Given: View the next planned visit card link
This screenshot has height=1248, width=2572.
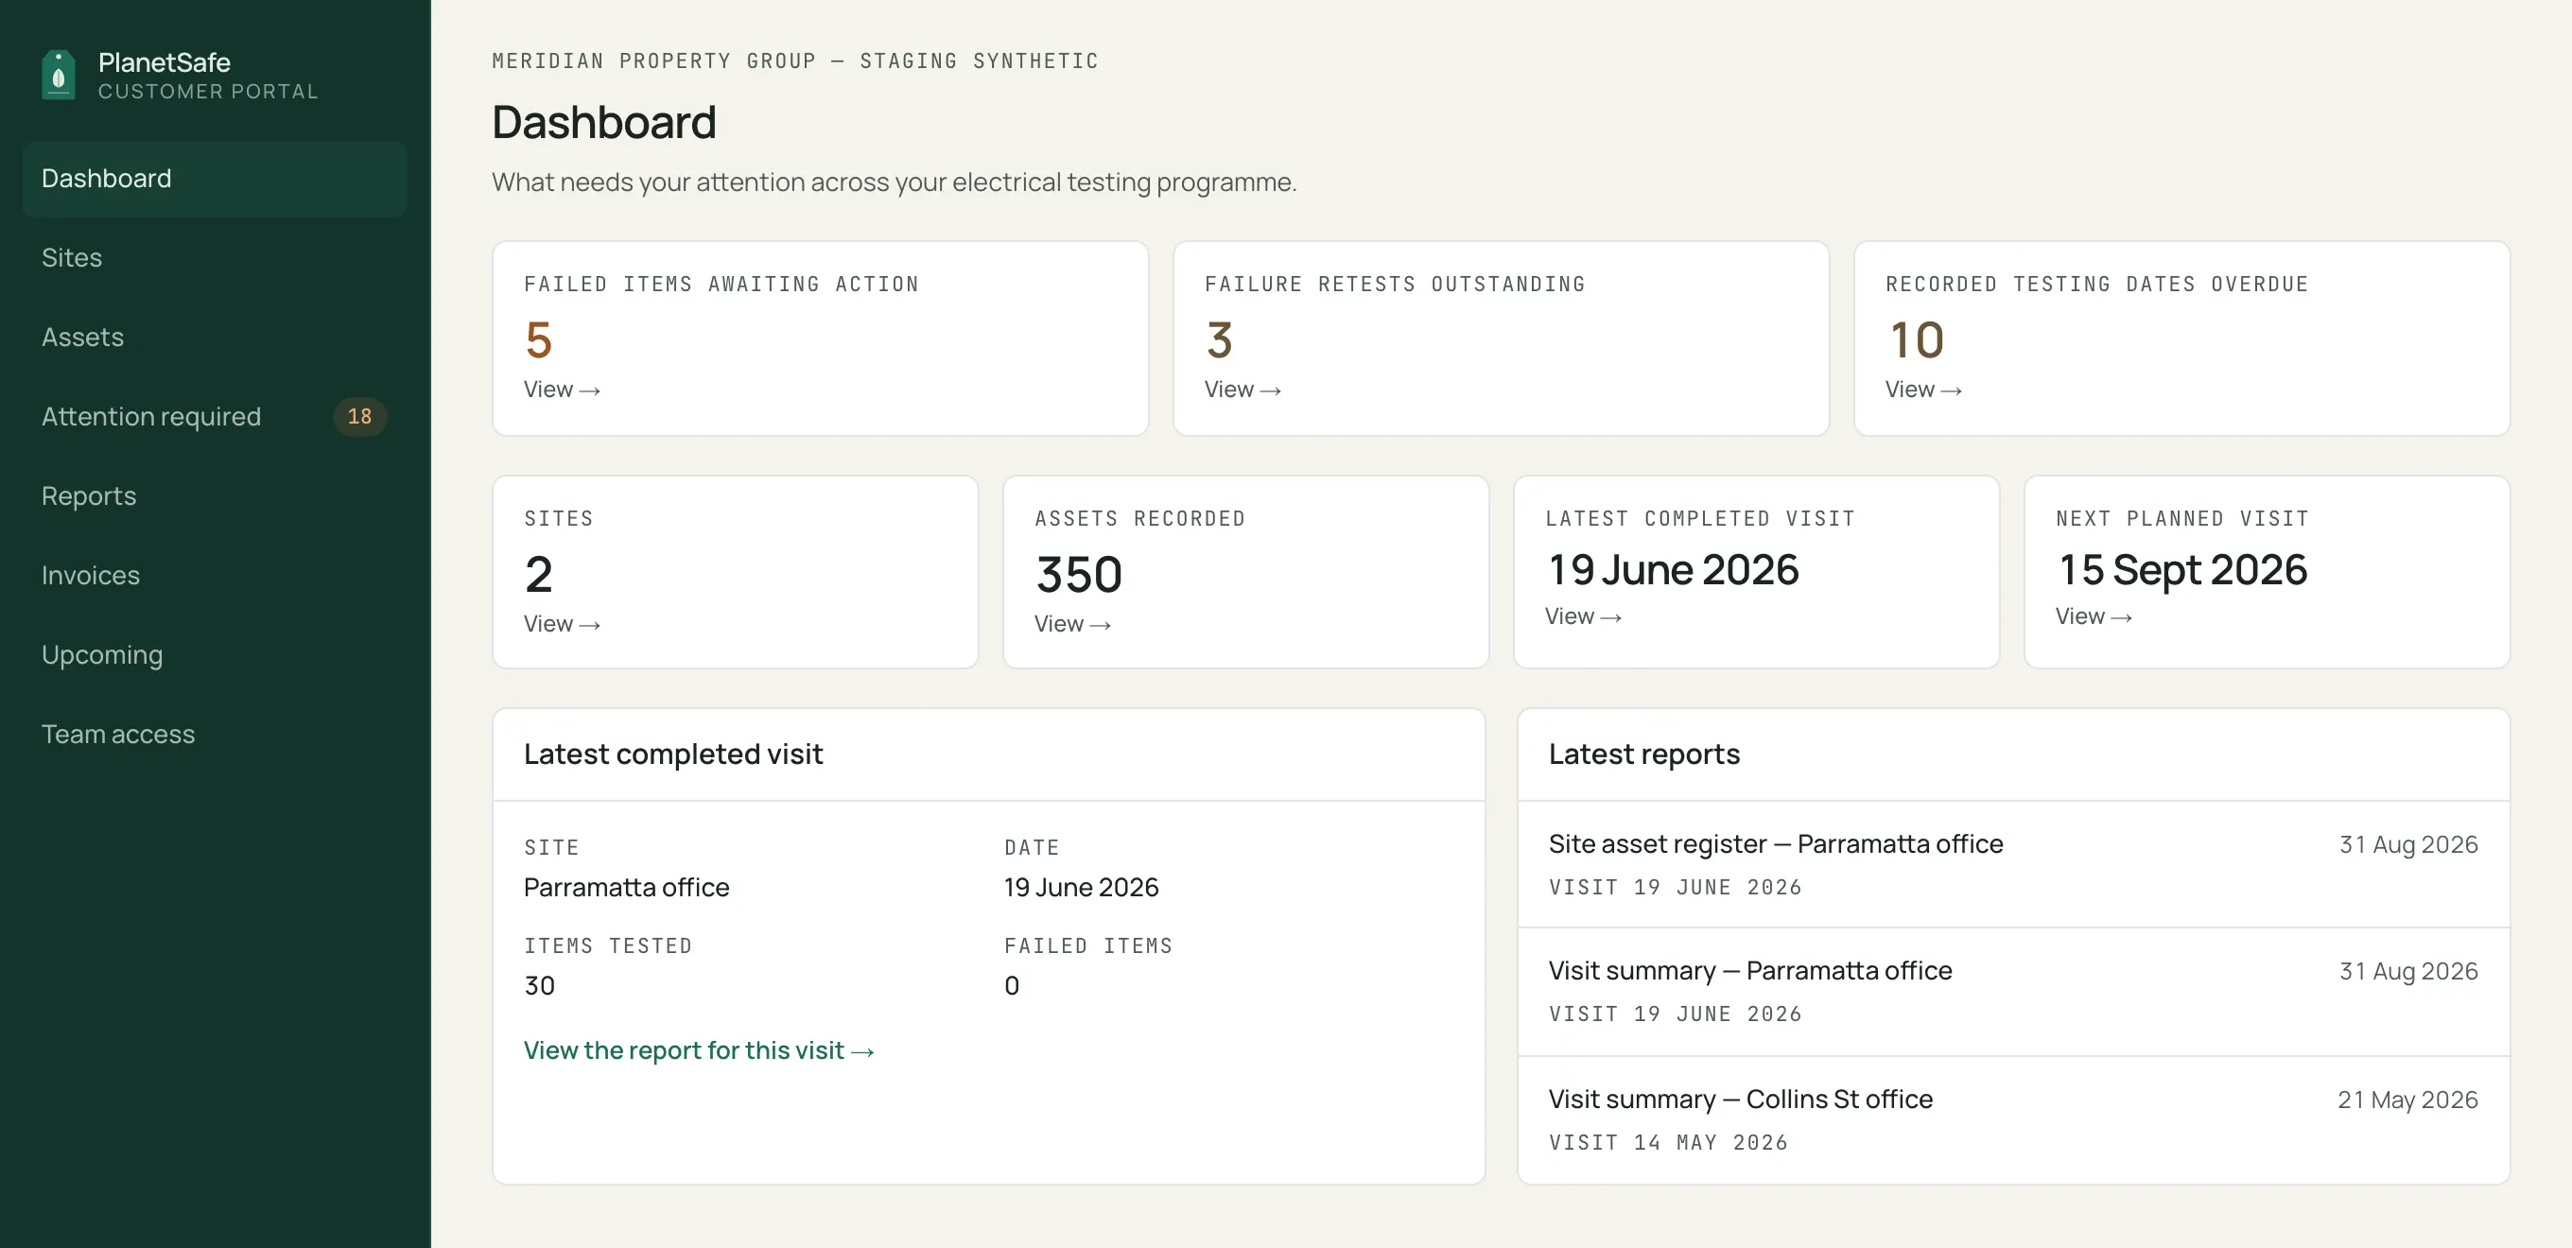Looking at the screenshot, I should pyautogui.click(x=2094, y=617).
